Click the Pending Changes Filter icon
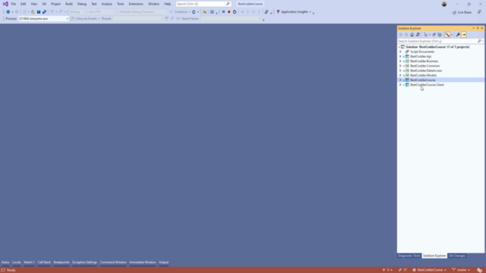 point(425,35)
